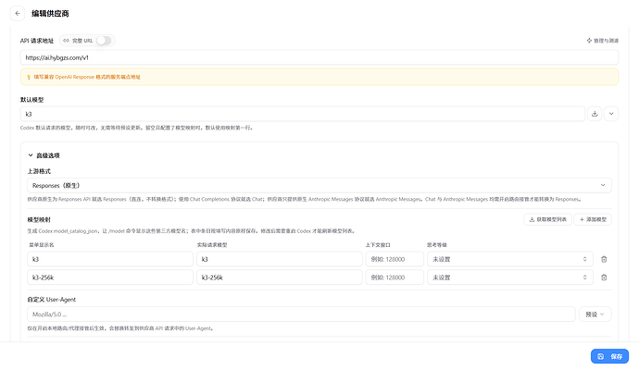Open the 预设 User-Agent dropdown
The width and height of the screenshot is (639, 370).
[x=595, y=314]
